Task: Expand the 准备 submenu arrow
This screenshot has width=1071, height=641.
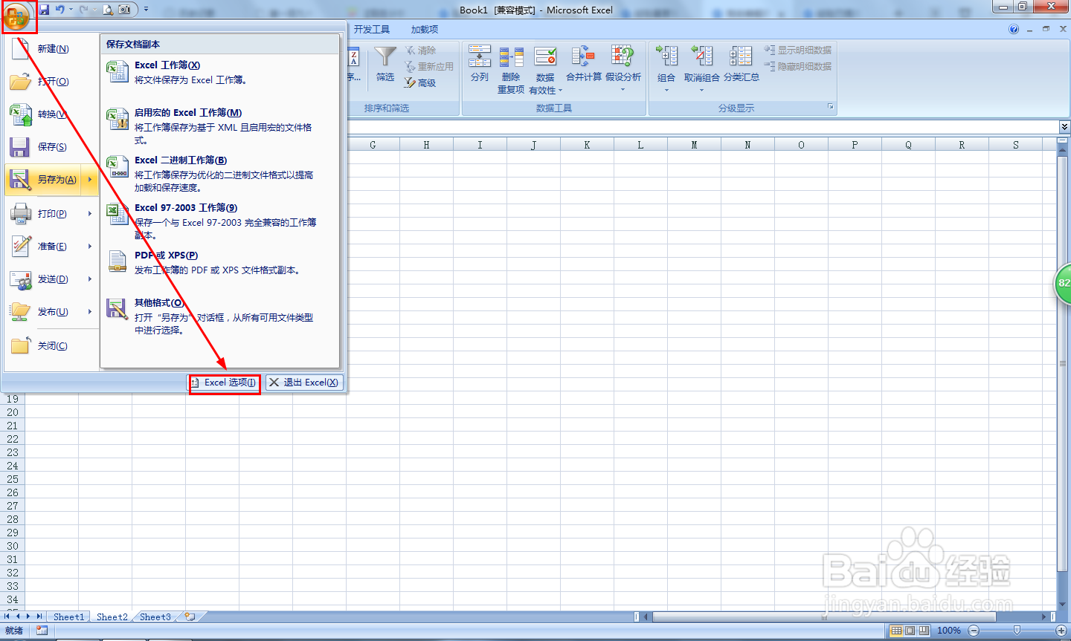Action: coord(90,247)
